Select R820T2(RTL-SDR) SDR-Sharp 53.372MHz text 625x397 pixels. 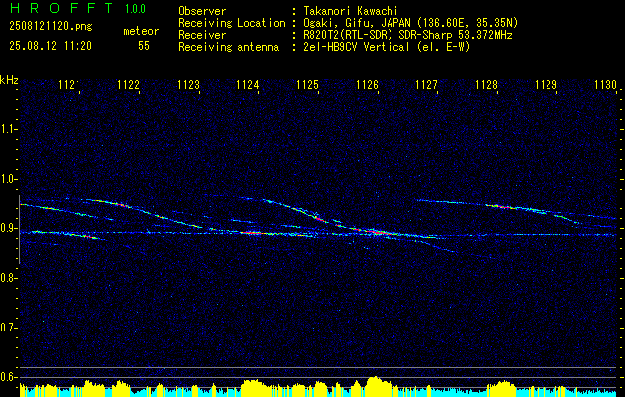coord(407,35)
